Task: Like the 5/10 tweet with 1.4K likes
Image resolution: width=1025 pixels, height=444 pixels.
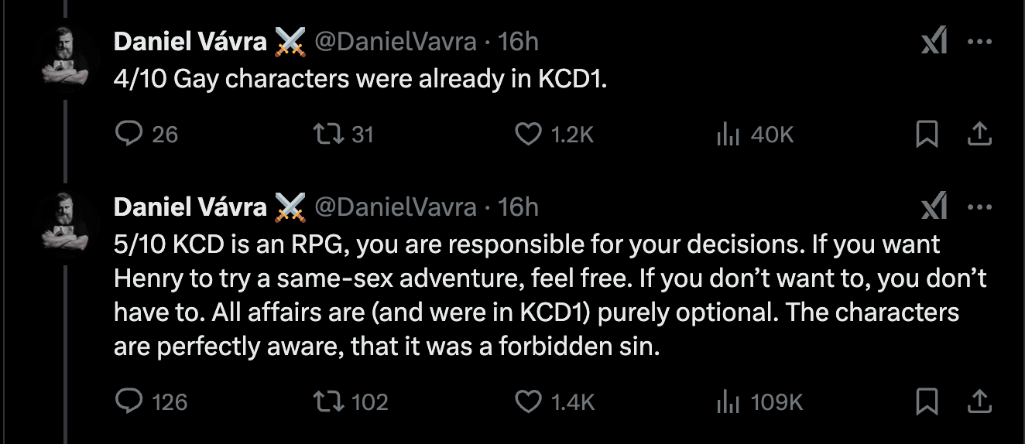Action: coord(554,401)
